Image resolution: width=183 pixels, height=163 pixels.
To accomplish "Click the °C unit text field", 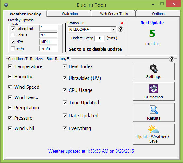I will 48,35.
